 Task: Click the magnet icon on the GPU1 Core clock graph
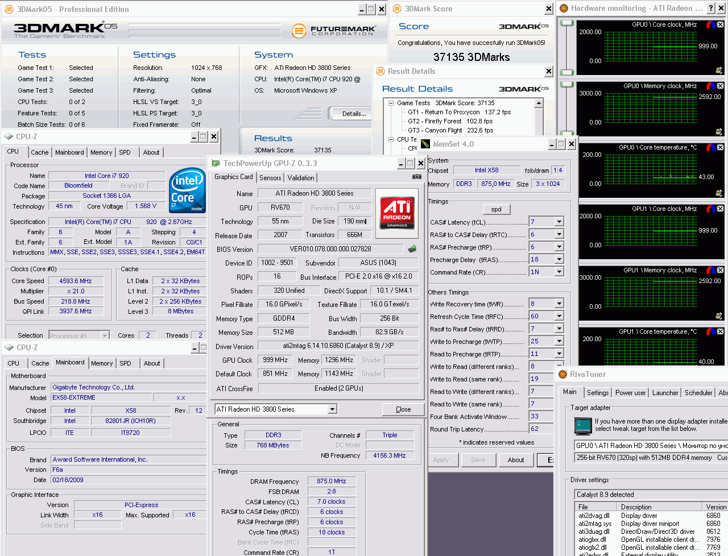[710, 209]
